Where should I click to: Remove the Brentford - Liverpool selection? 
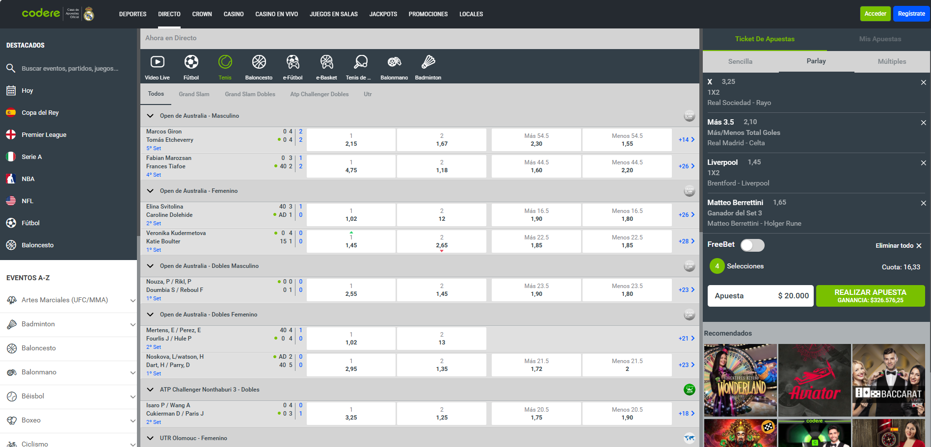(x=923, y=163)
